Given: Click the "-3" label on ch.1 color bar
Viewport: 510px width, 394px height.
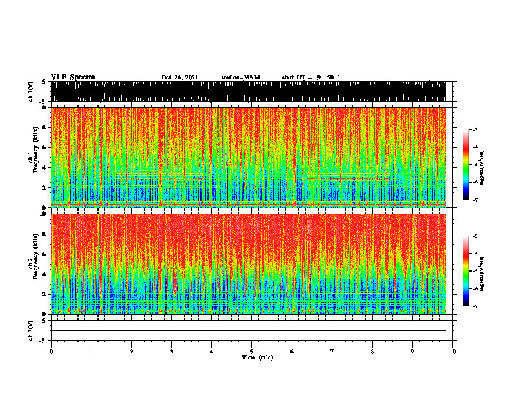Looking at the screenshot, I should click(475, 129).
